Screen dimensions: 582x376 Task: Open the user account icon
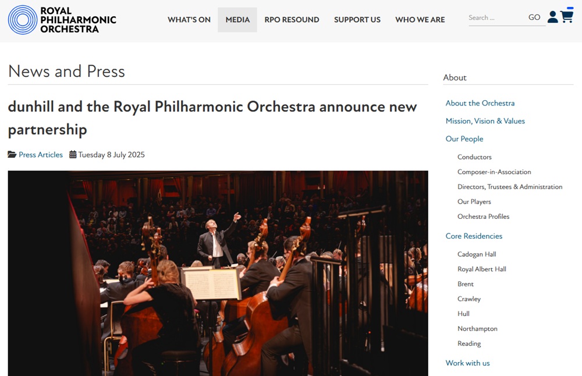pos(553,17)
